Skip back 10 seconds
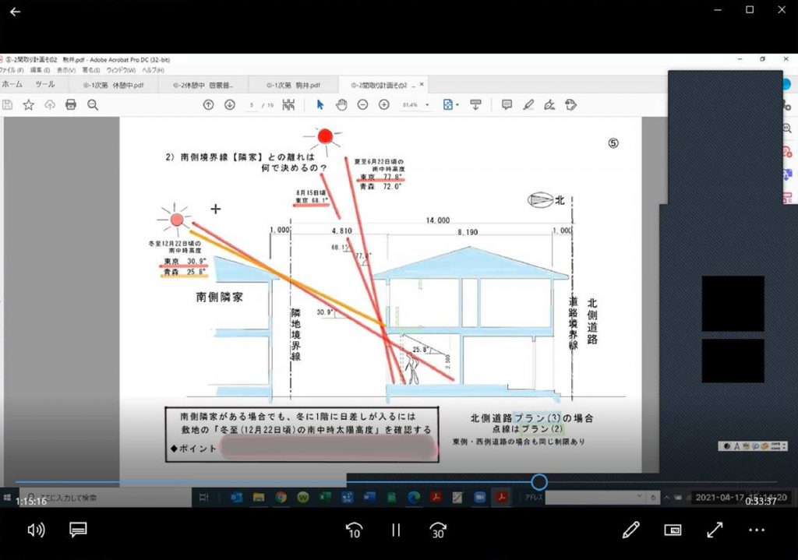 tap(354, 530)
